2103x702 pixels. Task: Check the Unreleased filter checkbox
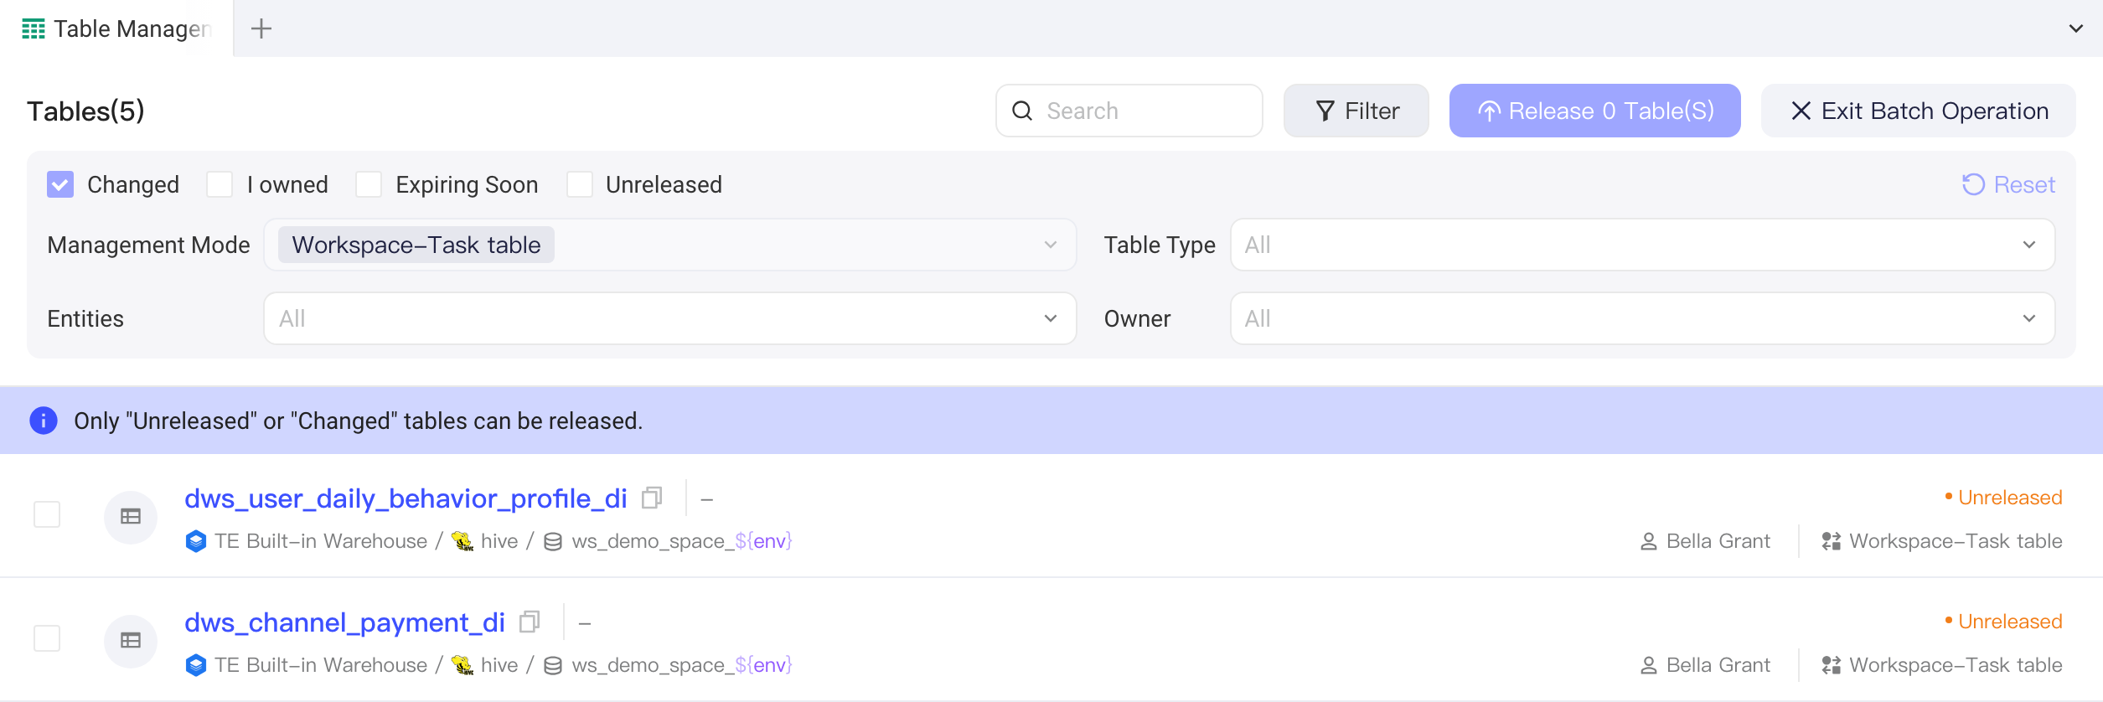click(580, 184)
